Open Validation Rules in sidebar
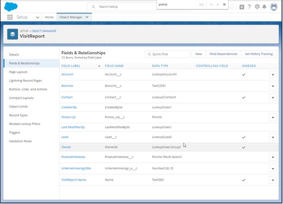The width and height of the screenshot is (283, 204). pos(20,141)
